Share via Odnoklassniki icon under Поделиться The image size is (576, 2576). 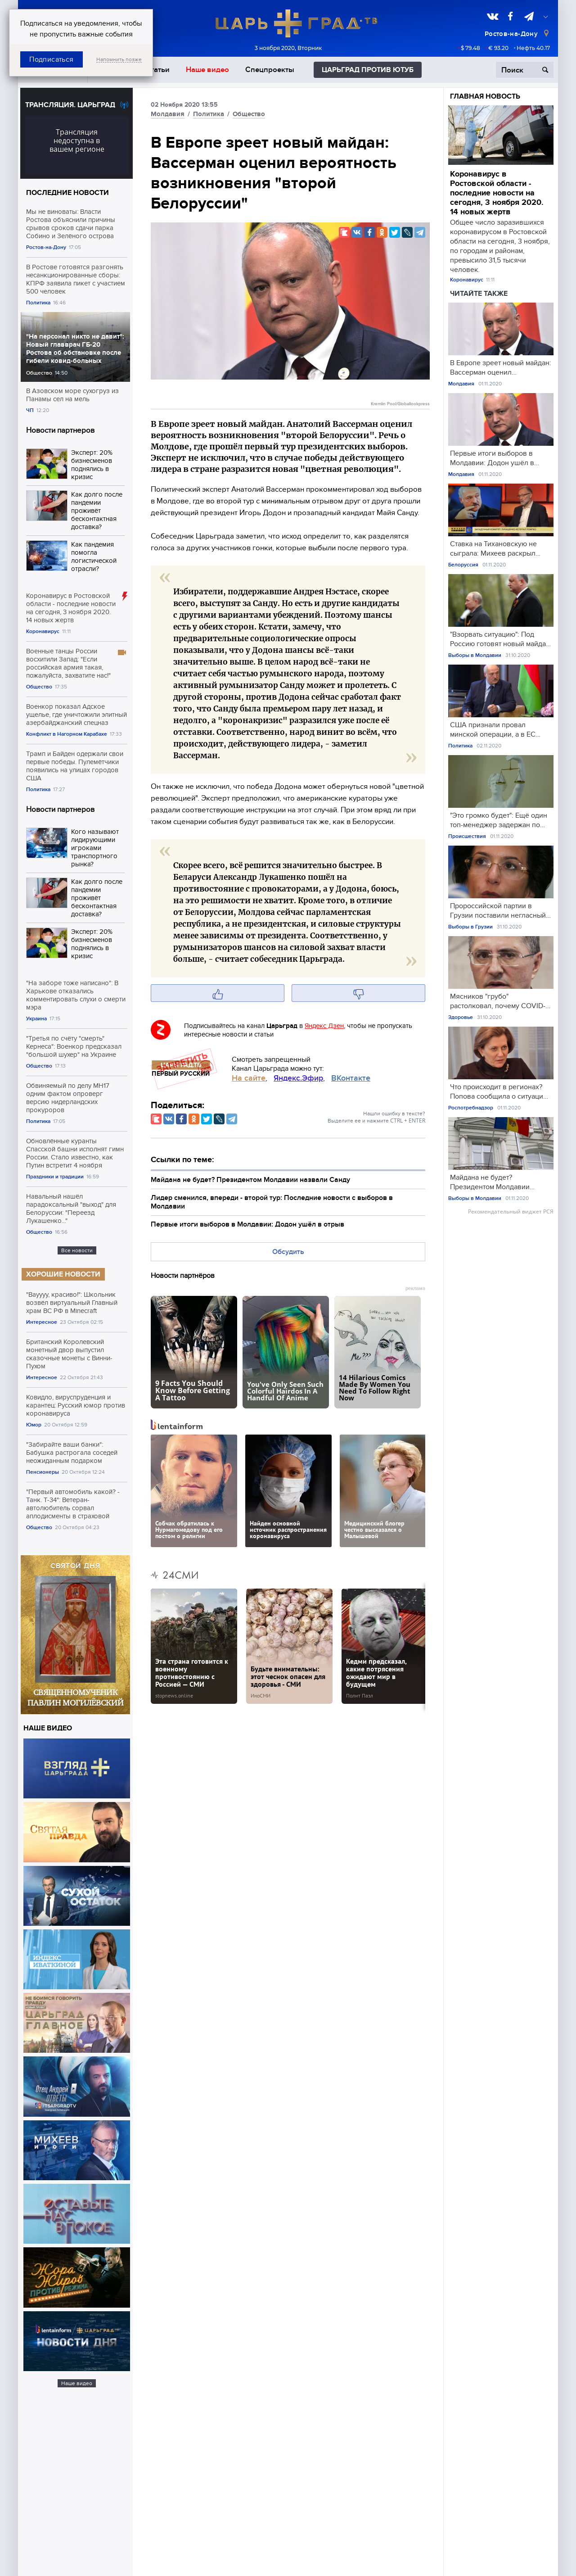(x=194, y=1119)
